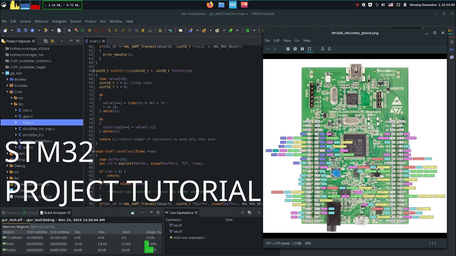Click the red Terminate stop icon
456x256 pixels.
pyautogui.click(x=96, y=31)
